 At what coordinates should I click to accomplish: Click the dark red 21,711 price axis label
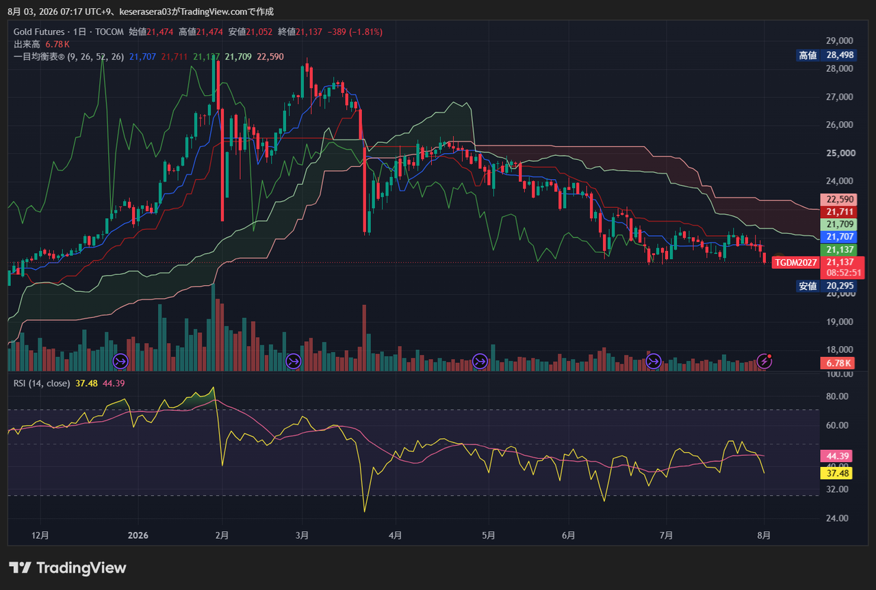pos(838,212)
